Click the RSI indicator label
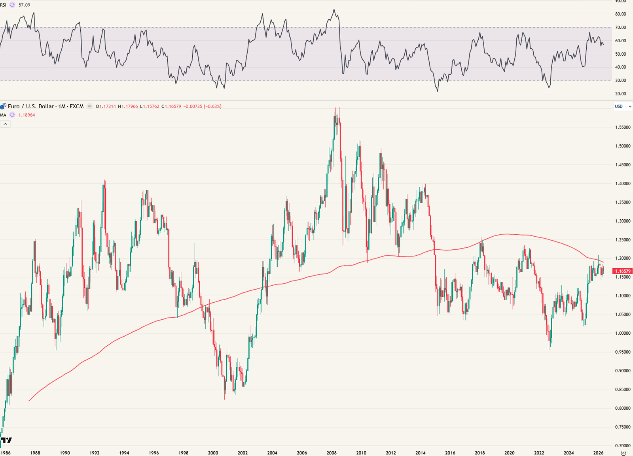The width and height of the screenshot is (633, 456). tap(3, 5)
